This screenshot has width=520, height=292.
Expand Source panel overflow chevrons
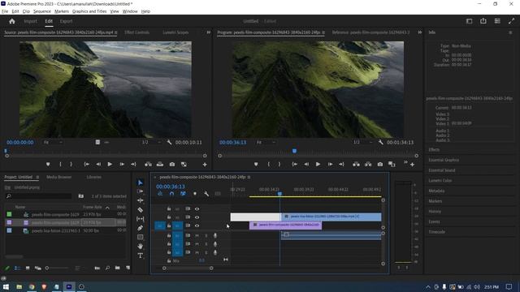point(208,32)
